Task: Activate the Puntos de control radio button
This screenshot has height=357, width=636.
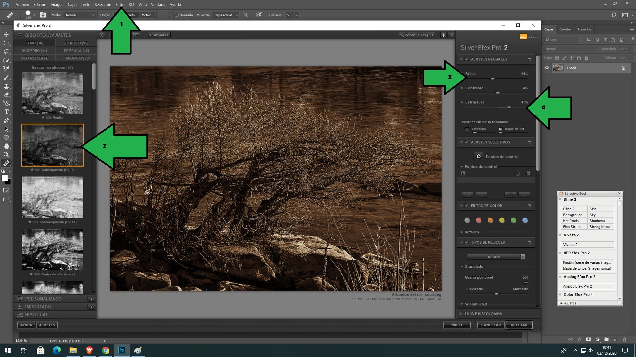Action: click(x=478, y=156)
